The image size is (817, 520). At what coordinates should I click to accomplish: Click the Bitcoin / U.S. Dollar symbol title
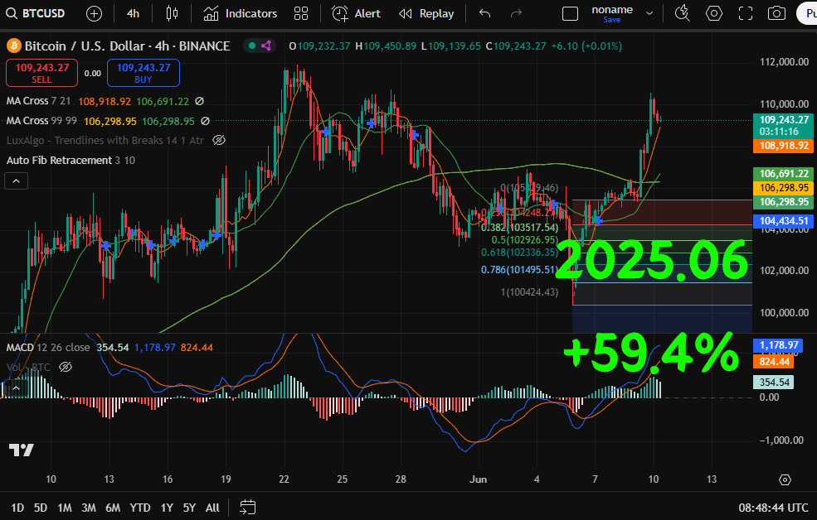(127, 46)
